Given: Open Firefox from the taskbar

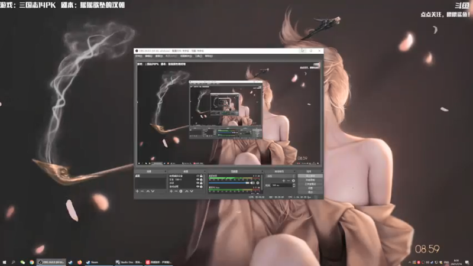Looking at the screenshot, I should pyautogui.click(x=80, y=262).
